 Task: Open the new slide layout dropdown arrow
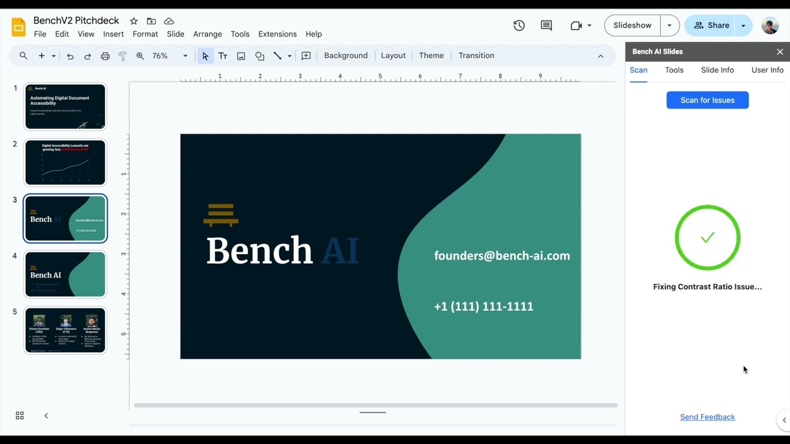click(x=54, y=55)
